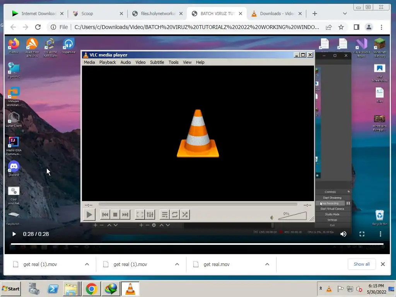Open browser video more options menu

click(381, 234)
